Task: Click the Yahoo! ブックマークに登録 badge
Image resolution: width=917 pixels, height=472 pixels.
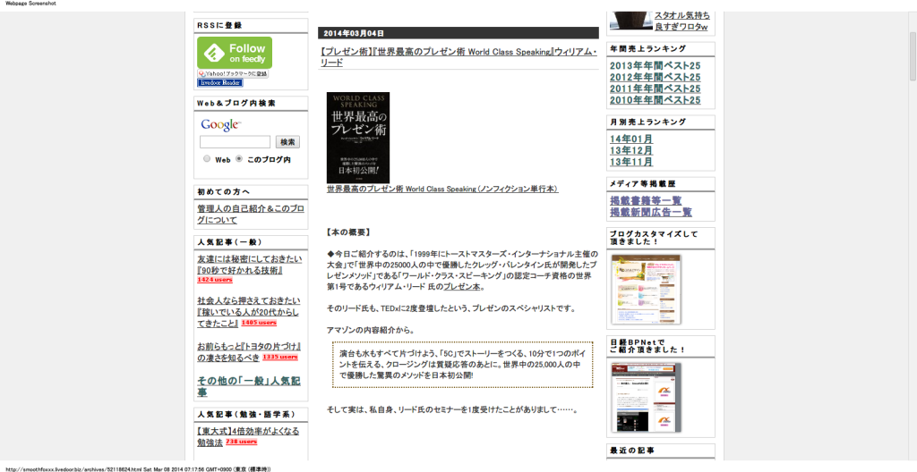Action: [x=233, y=73]
